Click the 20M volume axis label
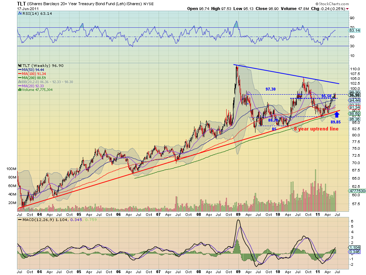This screenshot has height=275, width=366. point(12,203)
